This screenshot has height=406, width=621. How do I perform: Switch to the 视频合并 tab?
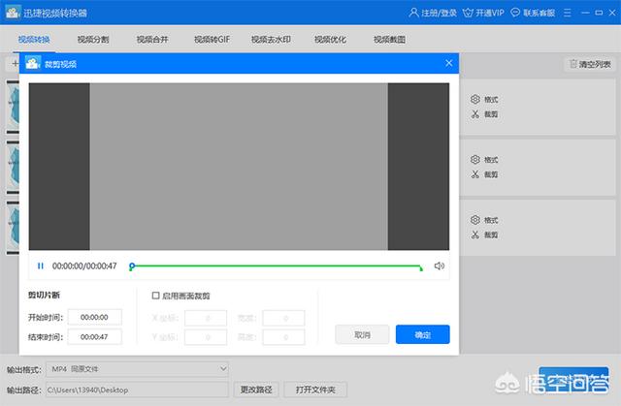click(152, 39)
